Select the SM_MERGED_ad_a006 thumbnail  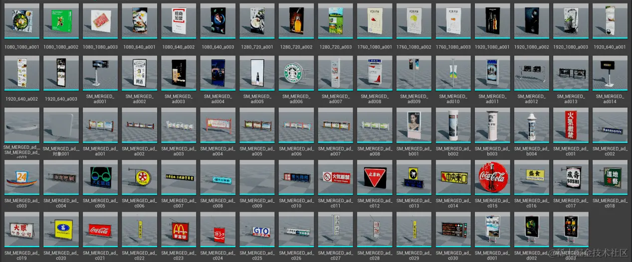point(296,125)
